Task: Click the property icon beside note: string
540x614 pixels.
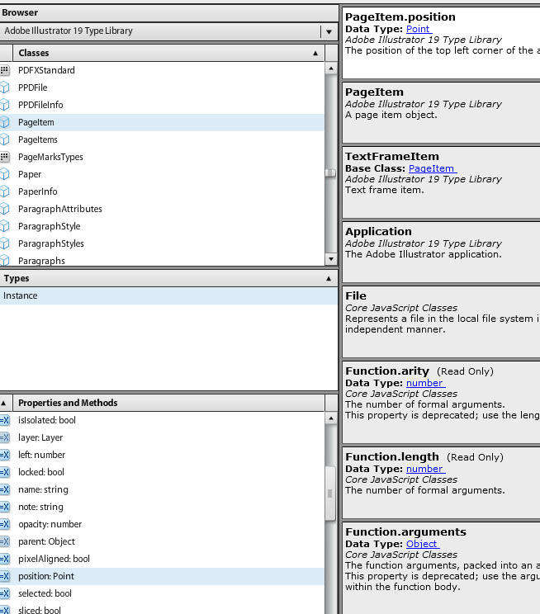Action: [x=5, y=507]
